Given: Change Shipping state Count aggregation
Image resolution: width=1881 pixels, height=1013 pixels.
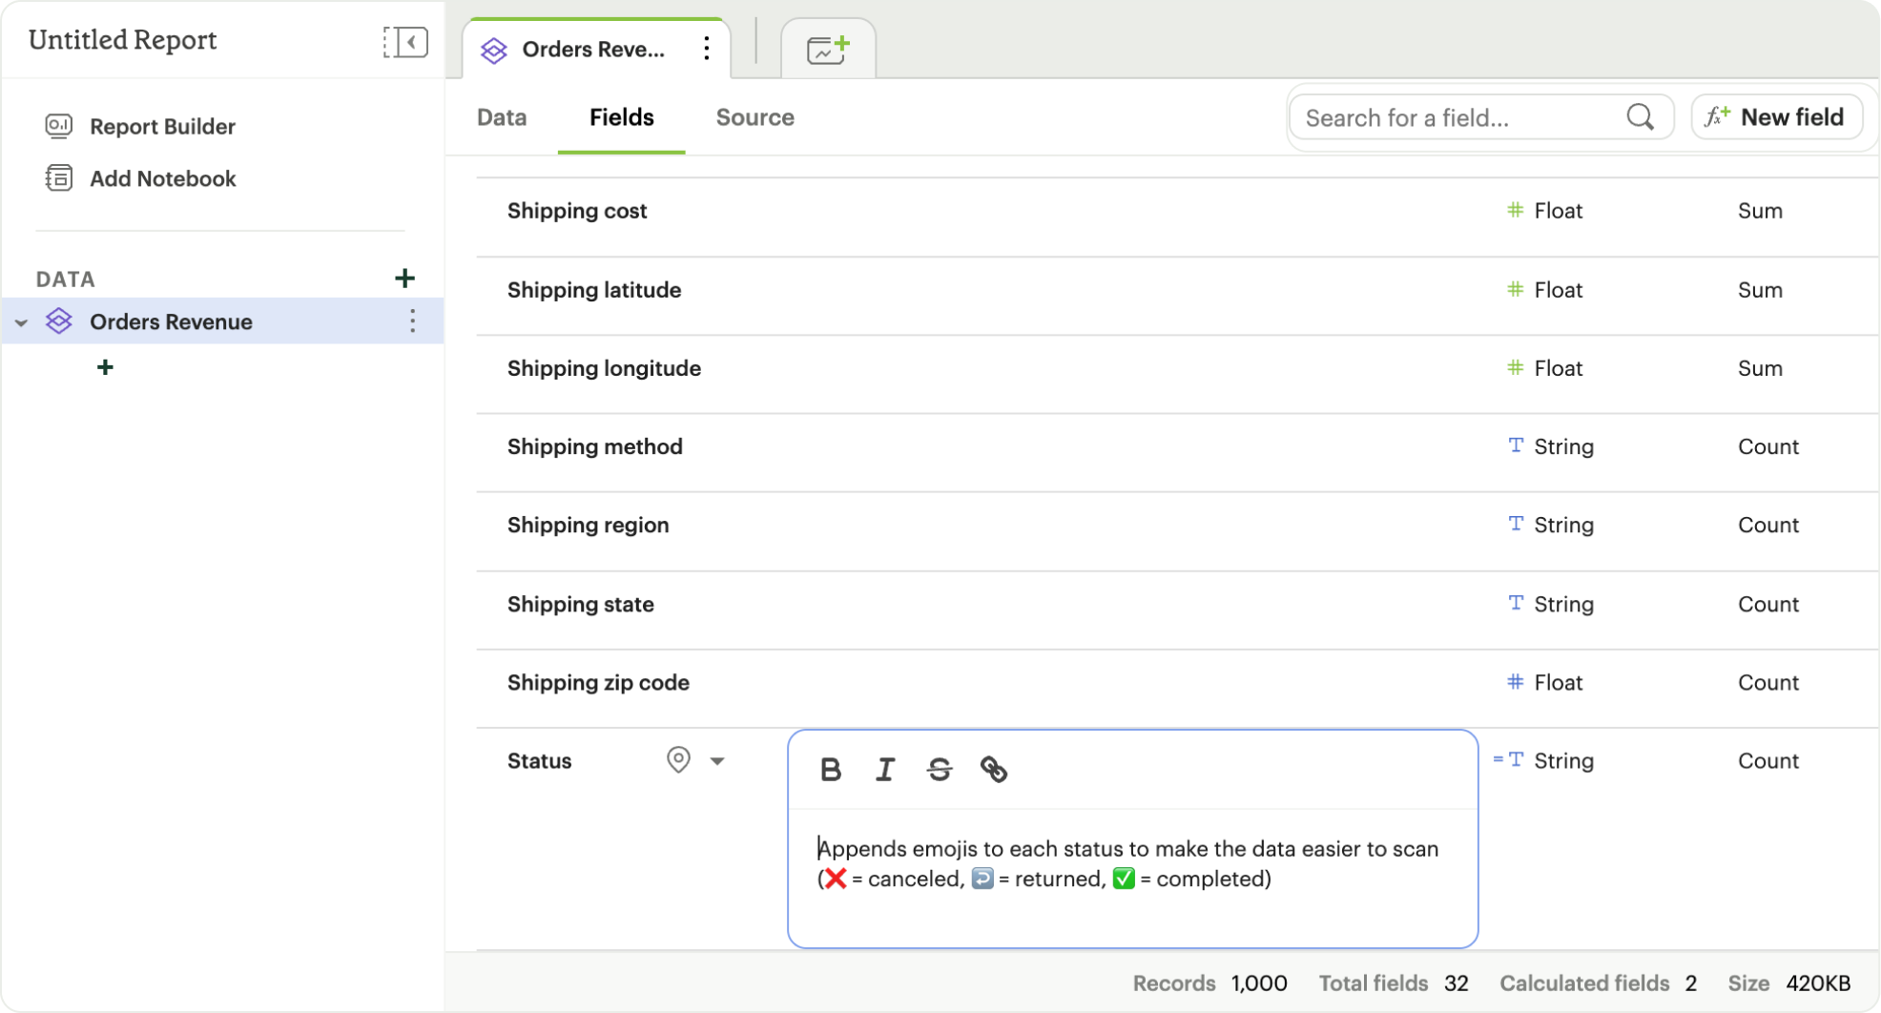Looking at the screenshot, I should (x=1768, y=604).
